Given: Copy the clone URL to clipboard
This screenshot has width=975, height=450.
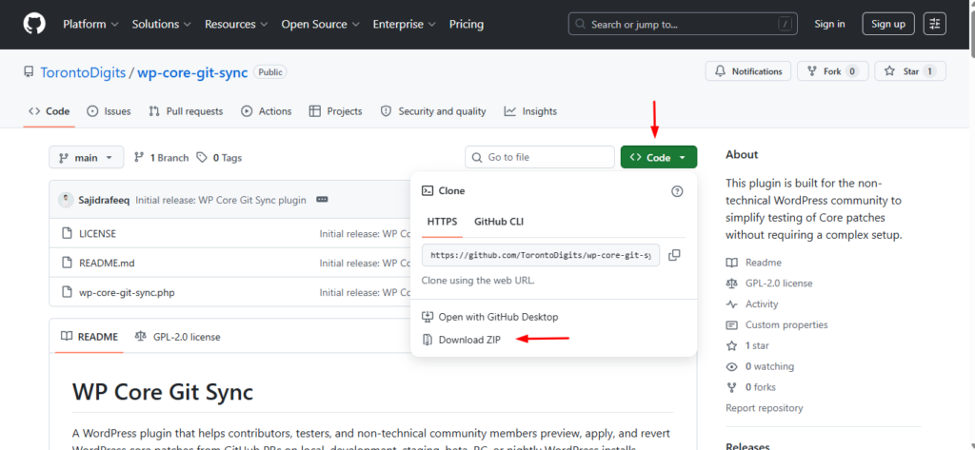Looking at the screenshot, I should pos(674,255).
